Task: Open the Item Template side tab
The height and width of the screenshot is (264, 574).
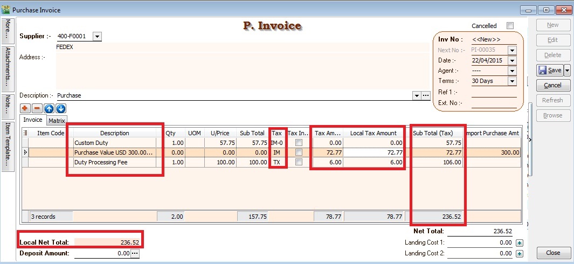Action: pyautogui.click(x=8, y=147)
